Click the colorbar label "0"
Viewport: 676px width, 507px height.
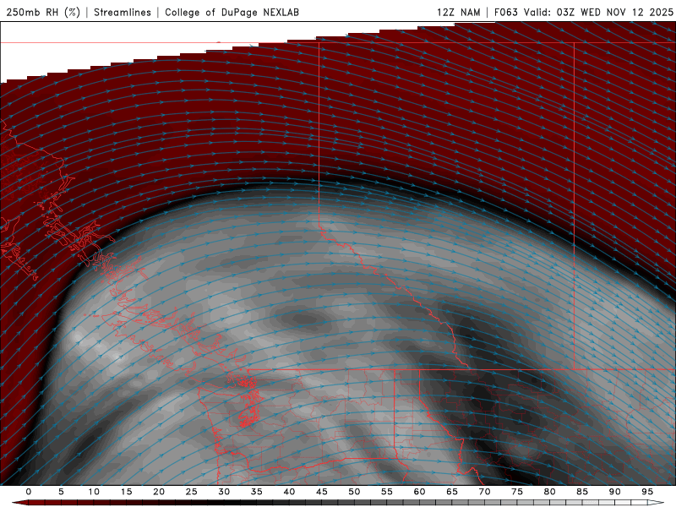pos(29,492)
